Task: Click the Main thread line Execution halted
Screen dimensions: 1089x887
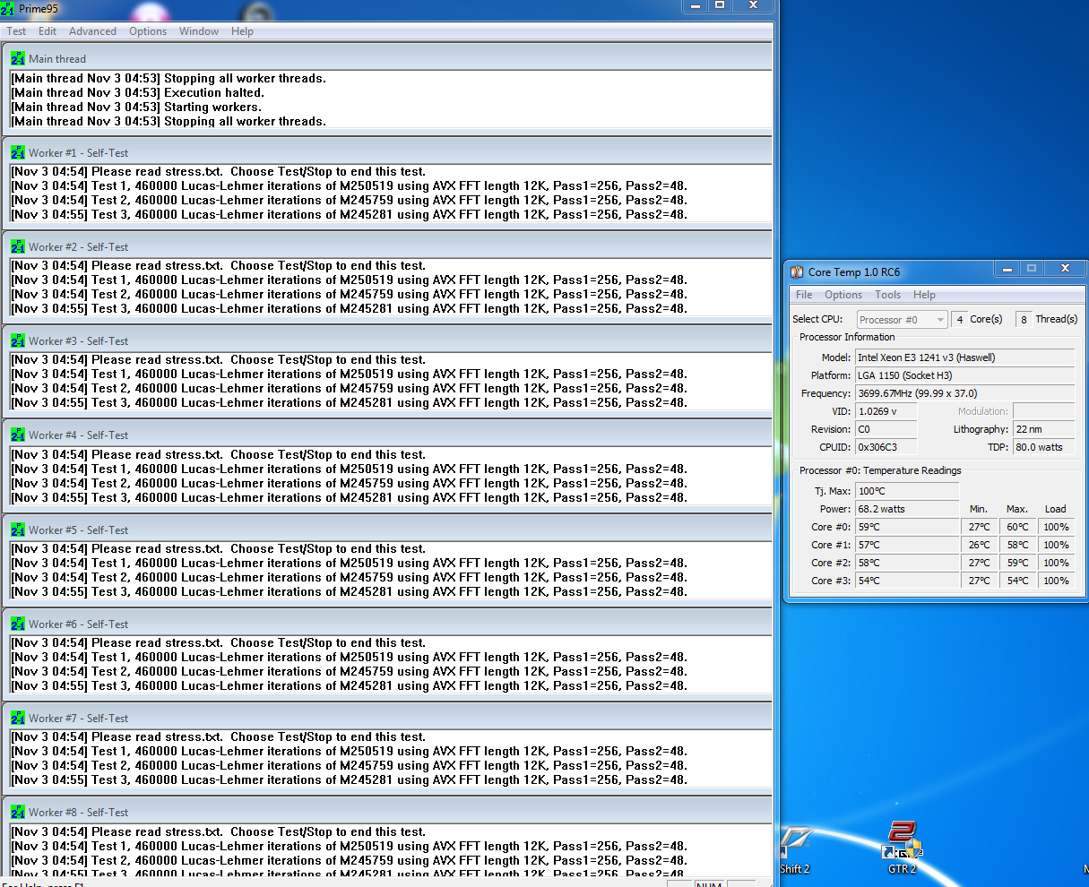Action: point(137,92)
